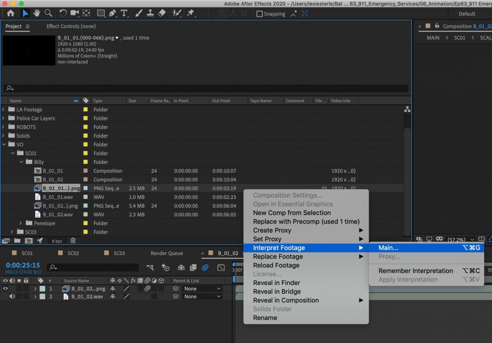The width and height of the screenshot is (492, 343).
Task: Select the Pen tool
Action: (x=113, y=13)
